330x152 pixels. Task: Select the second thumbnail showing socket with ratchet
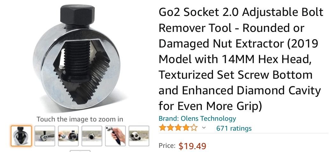[x=45, y=136]
